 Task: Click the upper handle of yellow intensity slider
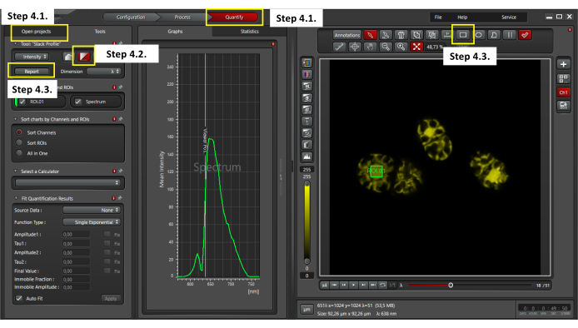306,183
